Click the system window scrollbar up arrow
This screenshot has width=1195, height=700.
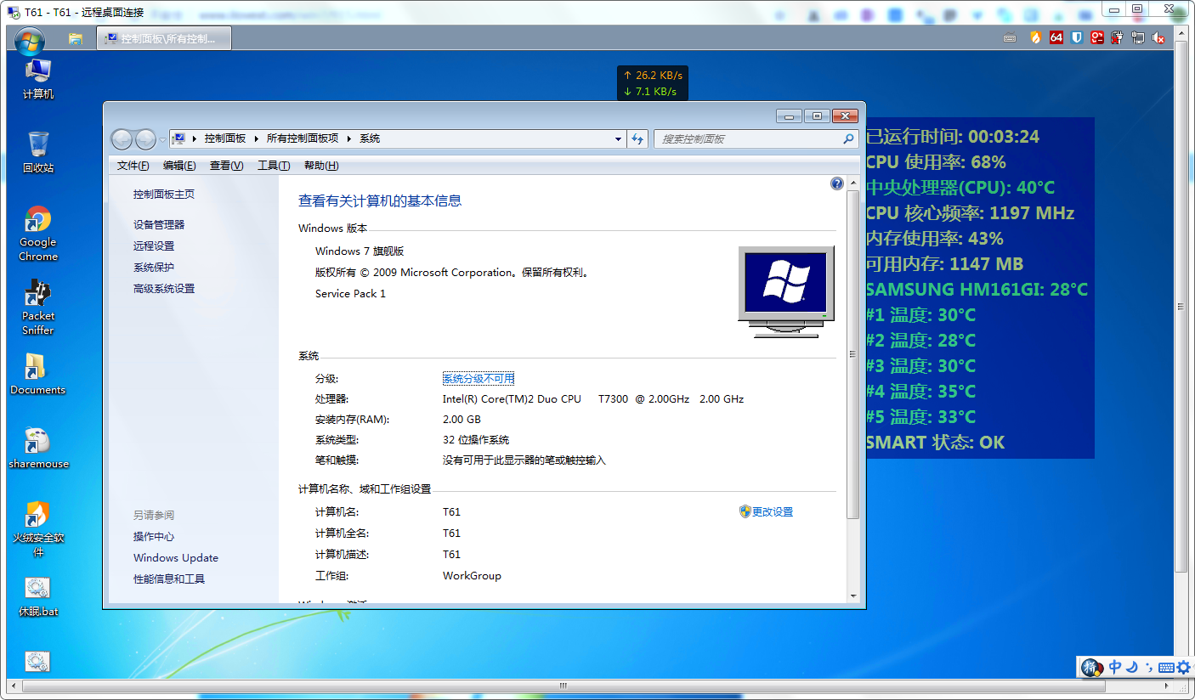click(x=853, y=184)
